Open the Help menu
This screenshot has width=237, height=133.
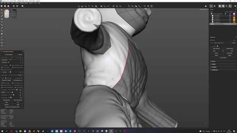click(39, 3)
